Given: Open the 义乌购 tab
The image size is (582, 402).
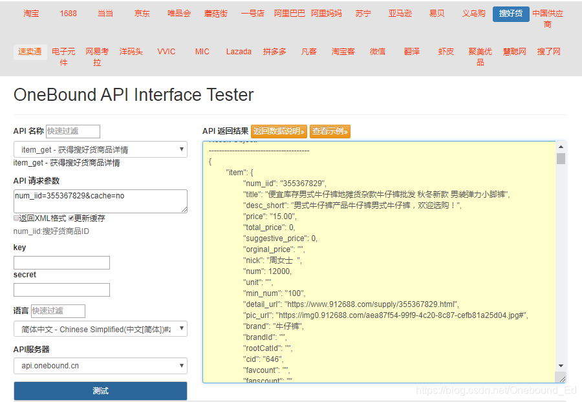Looking at the screenshot, I should point(474,14).
